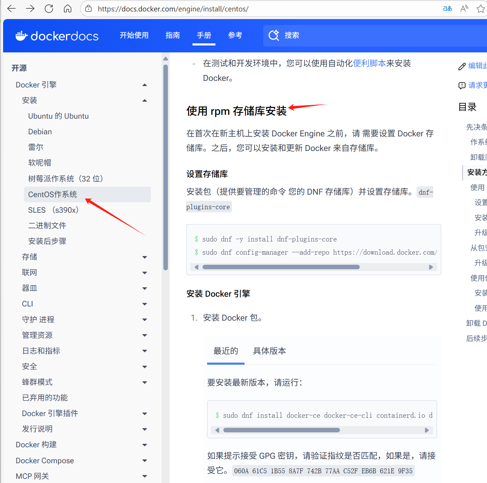
Task: Click the dockerdocs whale logo
Action: [x=22, y=36]
